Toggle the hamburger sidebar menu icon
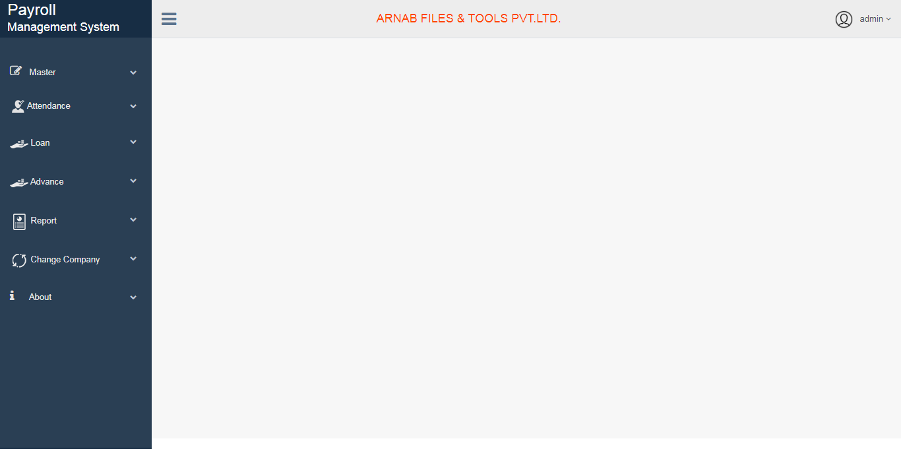Screen dimensions: 901x449 (169, 19)
